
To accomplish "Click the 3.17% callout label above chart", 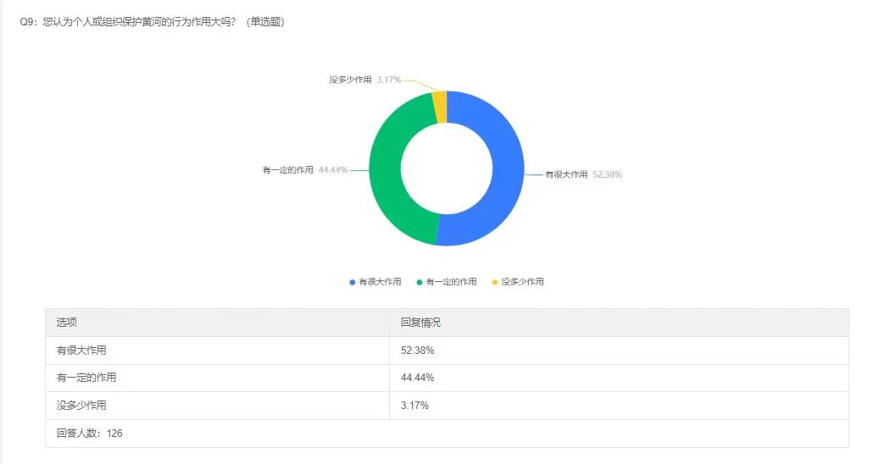I will [389, 80].
